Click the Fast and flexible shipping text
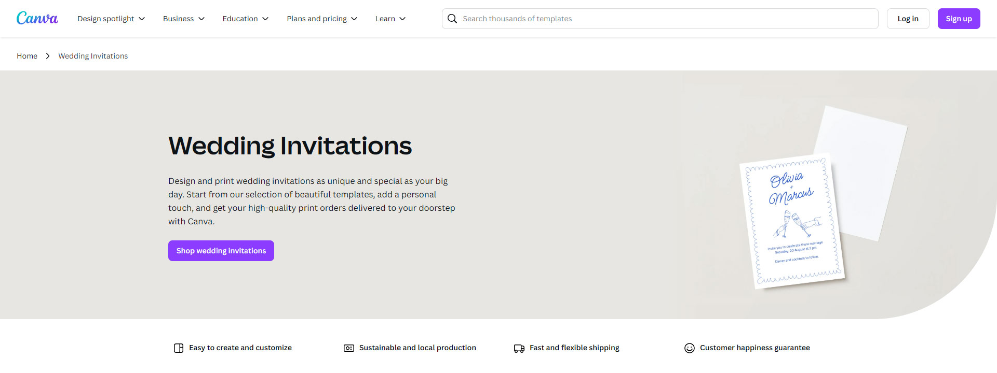997x373 pixels. tap(574, 348)
